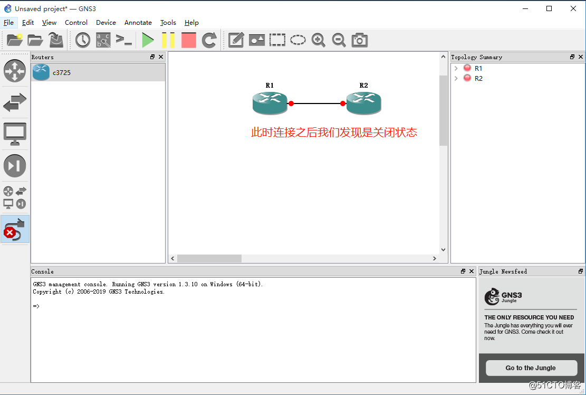Browse security devices icon
This screenshot has width=586, height=395.
coord(15,166)
